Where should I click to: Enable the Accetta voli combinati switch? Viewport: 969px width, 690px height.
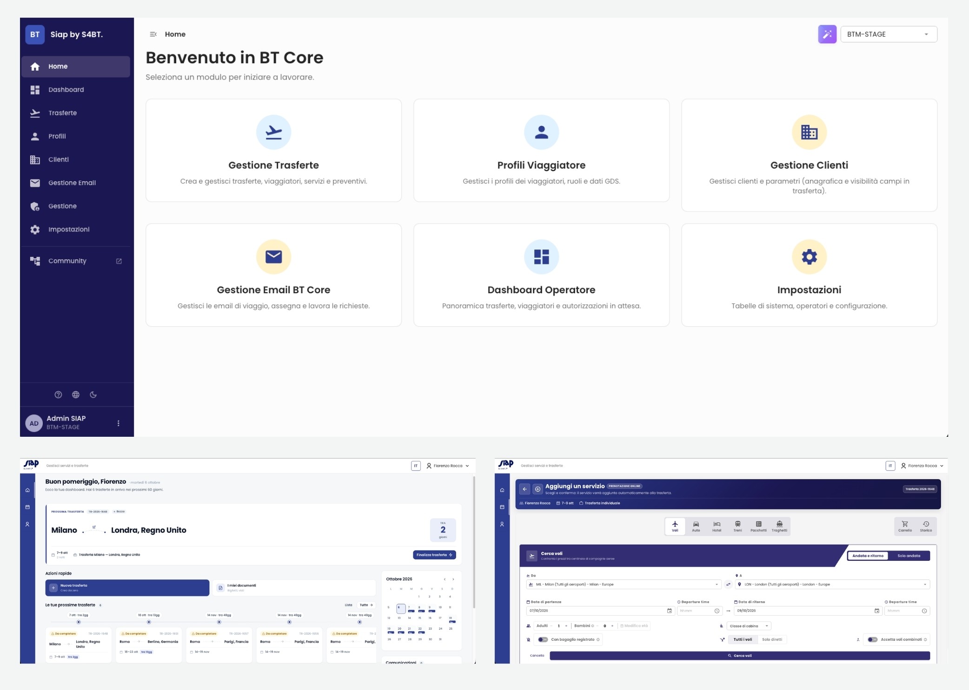point(872,639)
